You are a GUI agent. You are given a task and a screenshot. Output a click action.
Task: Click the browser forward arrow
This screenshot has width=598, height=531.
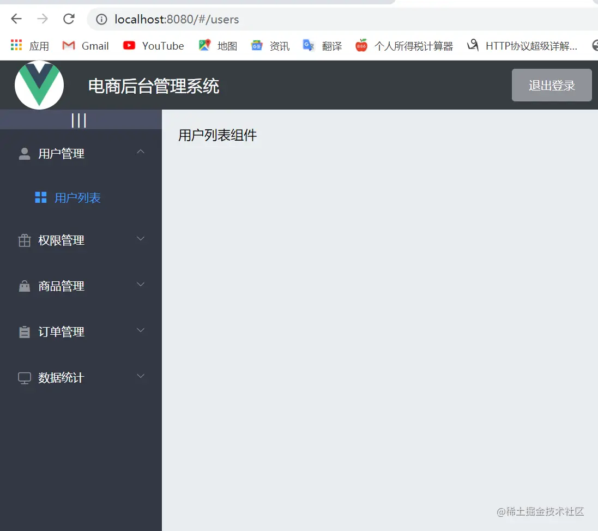[x=43, y=19]
